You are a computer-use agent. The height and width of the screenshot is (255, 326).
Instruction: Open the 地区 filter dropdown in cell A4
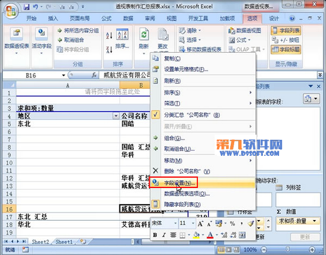pos(116,116)
